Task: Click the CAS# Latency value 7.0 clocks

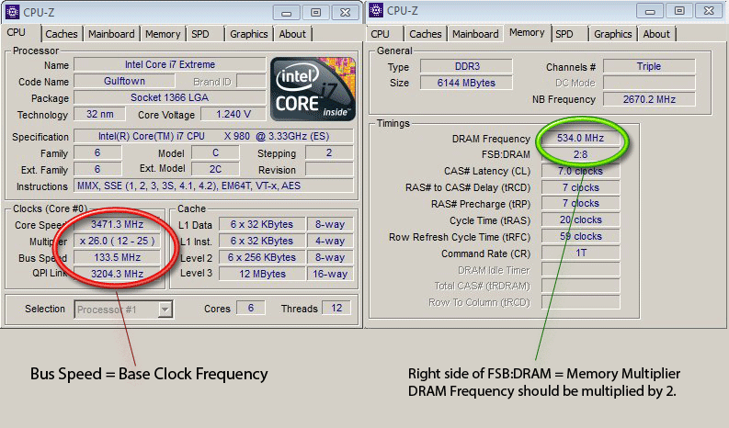Action: pyautogui.click(x=580, y=171)
